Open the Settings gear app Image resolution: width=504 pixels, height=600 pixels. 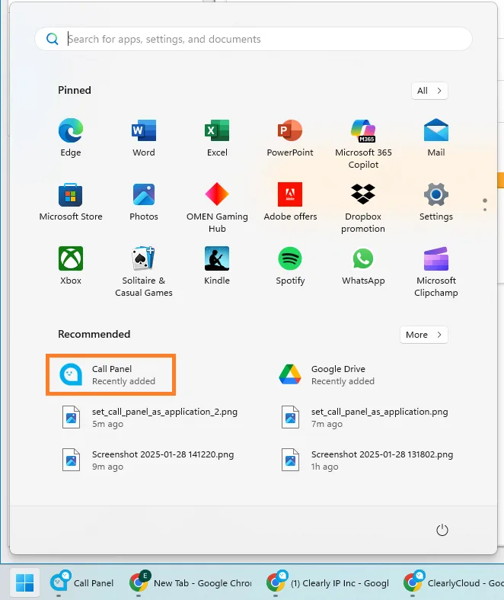pyautogui.click(x=436, y=202)
